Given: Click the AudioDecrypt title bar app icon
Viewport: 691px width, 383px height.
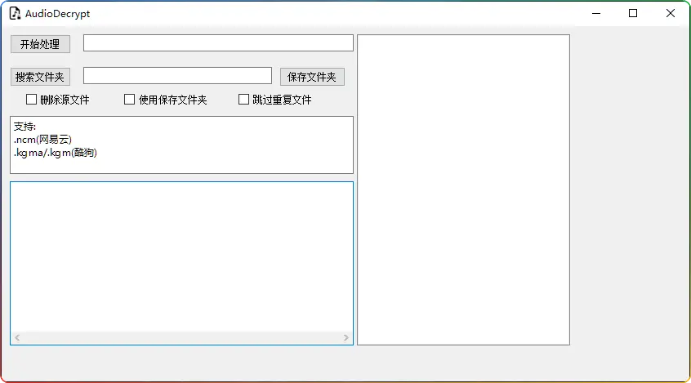Looking at the screenshot, I should (x=15, y=14).
